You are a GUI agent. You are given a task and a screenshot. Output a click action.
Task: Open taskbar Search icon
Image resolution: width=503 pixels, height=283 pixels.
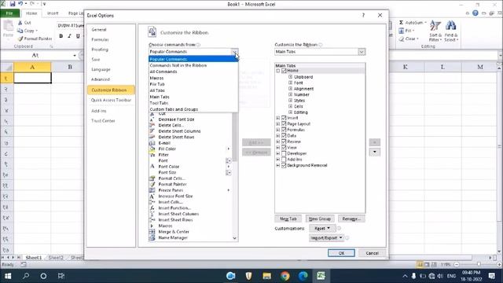coord(26,276)
